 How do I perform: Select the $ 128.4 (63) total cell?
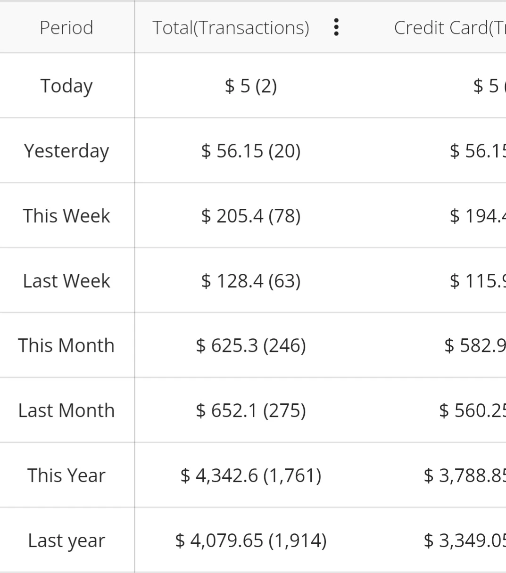coord(251,281)
